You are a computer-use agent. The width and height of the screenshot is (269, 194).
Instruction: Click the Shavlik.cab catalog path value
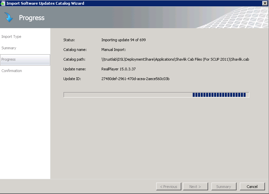[175, 59]
